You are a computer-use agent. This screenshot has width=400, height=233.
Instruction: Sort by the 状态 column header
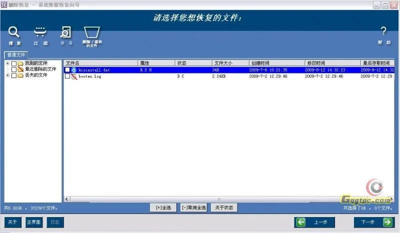pyautogui.click(x=193, y=63)
